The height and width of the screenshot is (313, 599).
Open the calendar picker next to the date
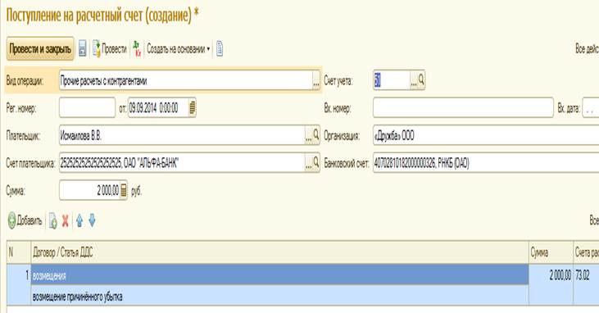[192, 108]
